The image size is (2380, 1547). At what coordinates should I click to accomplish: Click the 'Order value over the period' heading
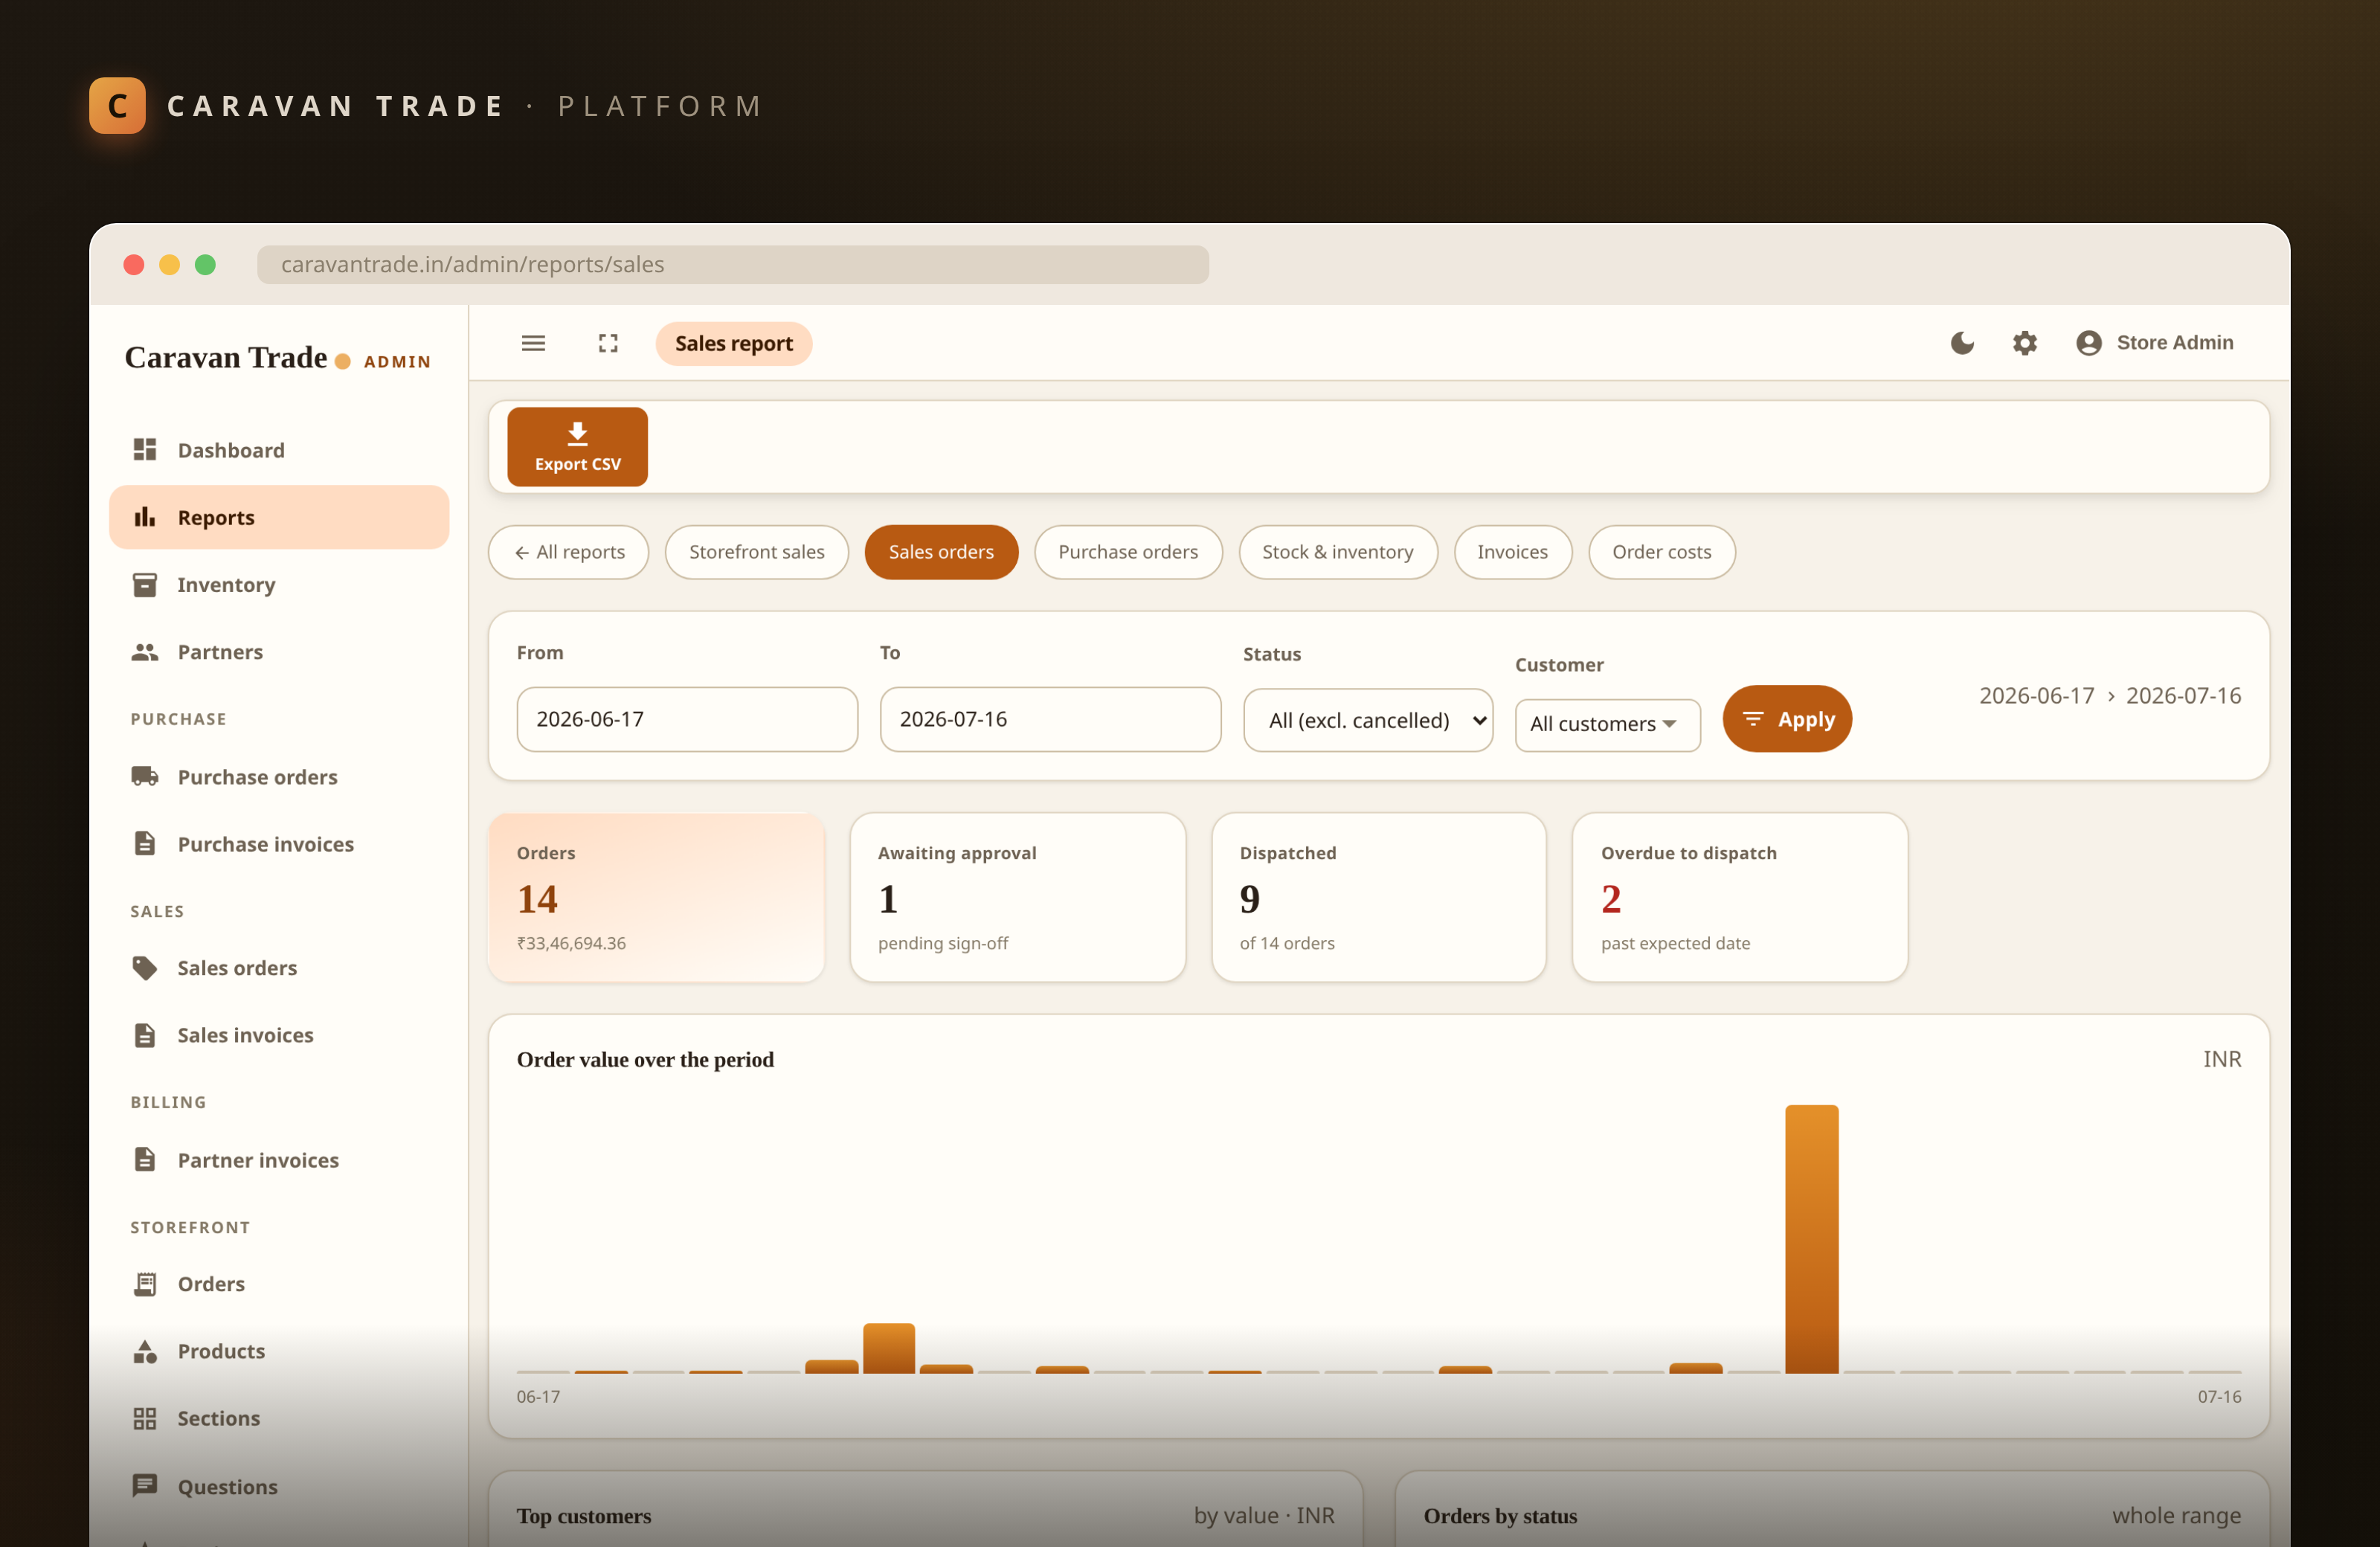645,1059
